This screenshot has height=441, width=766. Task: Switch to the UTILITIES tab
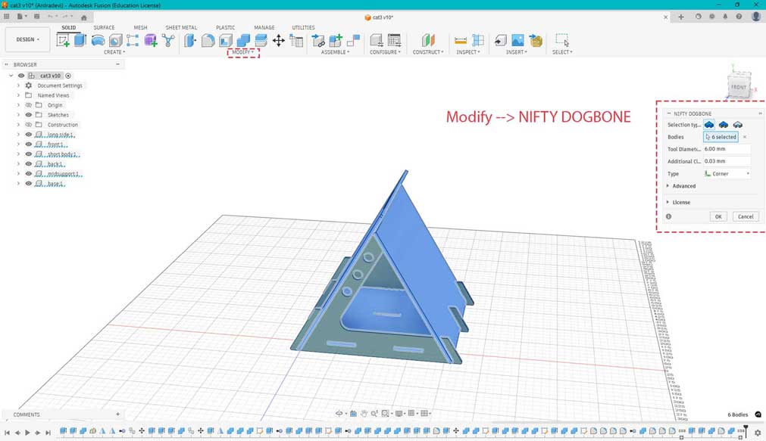point(303,28)
